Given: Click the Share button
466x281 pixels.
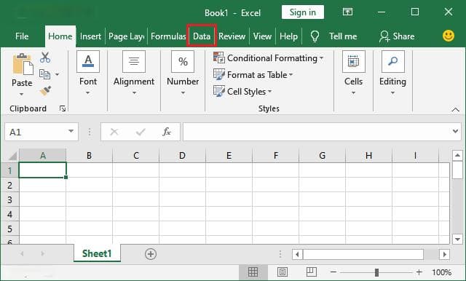Looking at the screenshot, I should (x=397, y=36).
